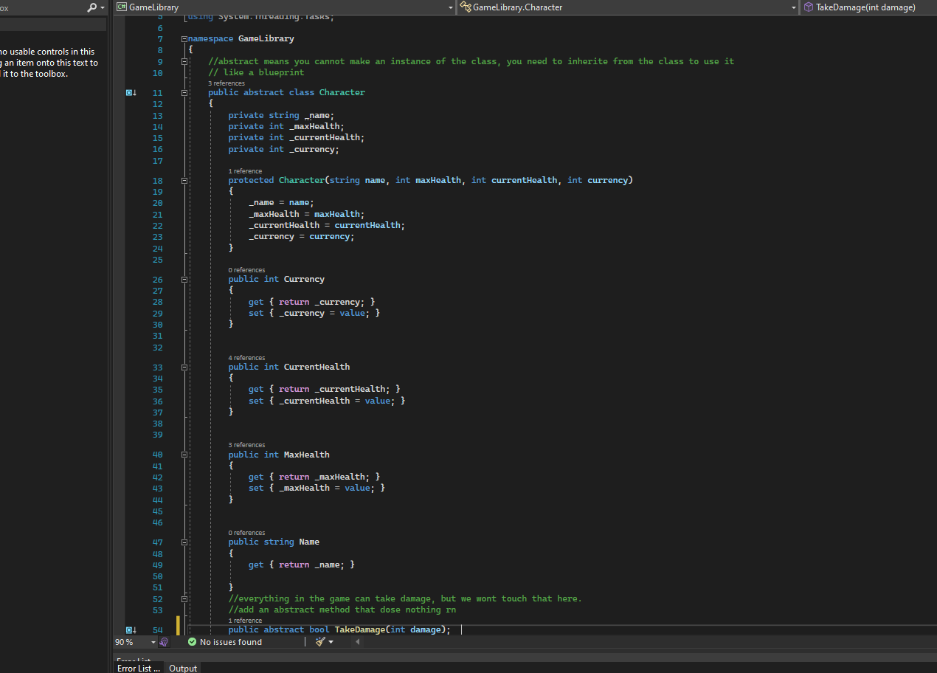Click the _name field on line 13
The height and width of the screenshot is (673, 937).
tap(319, 116)
